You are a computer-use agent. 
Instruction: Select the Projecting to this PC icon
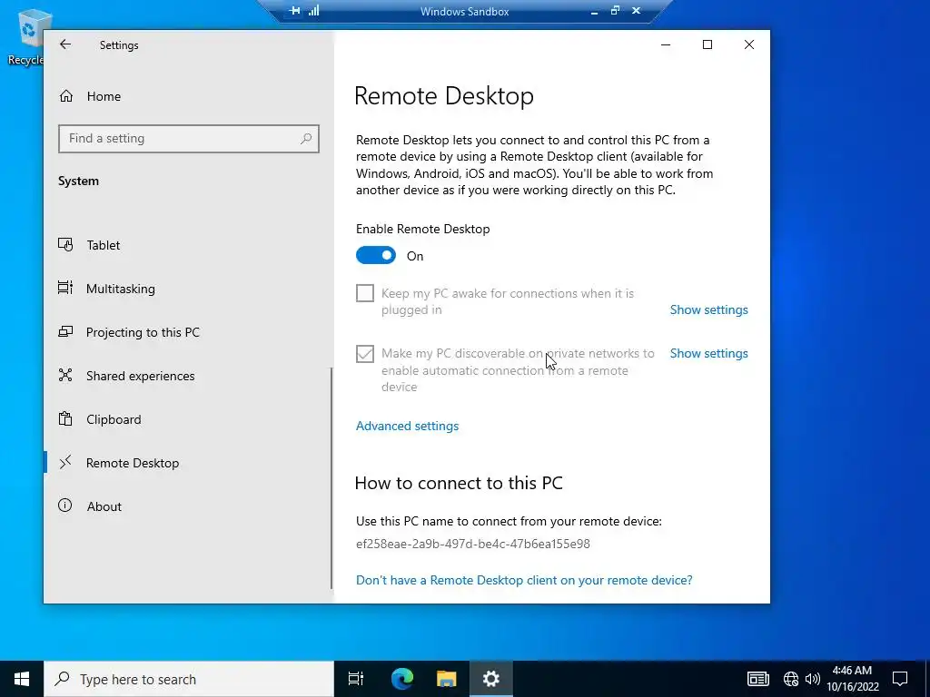pos(65,332)
